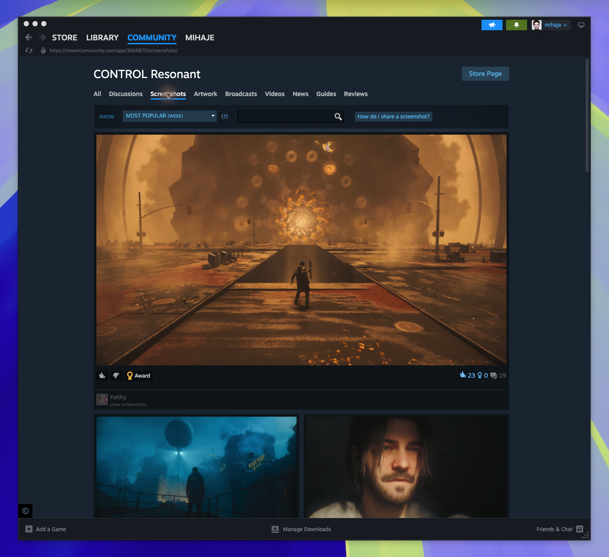Go back with the left arrow icon
Screen dimensions: 609x557
coord(28,38)
